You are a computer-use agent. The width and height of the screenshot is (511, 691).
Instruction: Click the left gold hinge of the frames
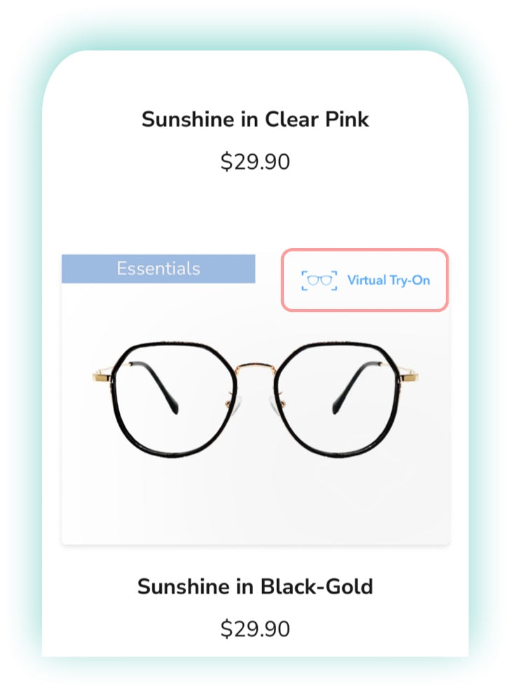tap(102, 376)
